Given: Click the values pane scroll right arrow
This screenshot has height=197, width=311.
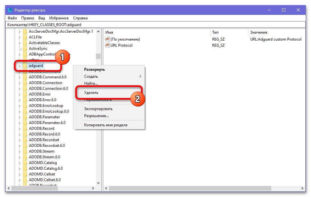Looking at the screenshot, I should 302,188.
